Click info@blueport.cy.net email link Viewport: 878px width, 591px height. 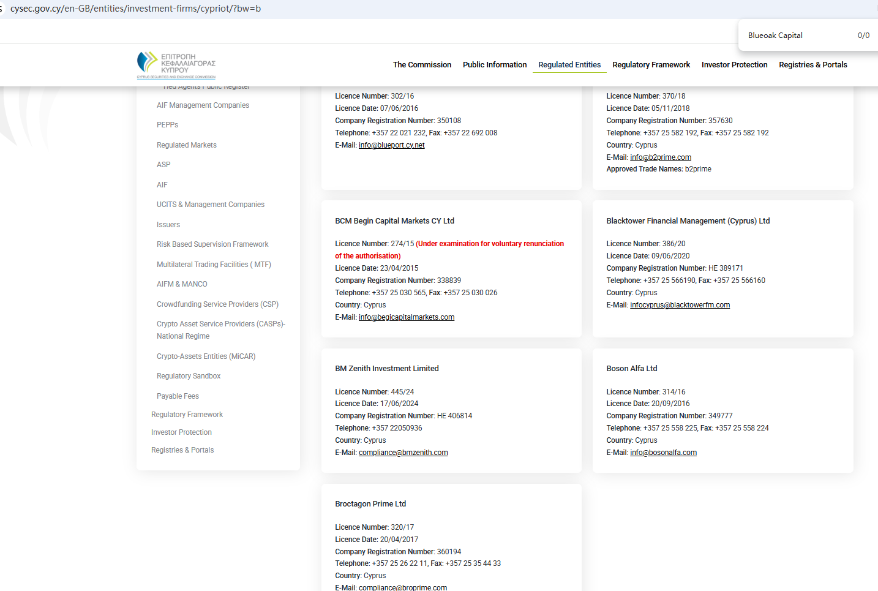(391, 145)
